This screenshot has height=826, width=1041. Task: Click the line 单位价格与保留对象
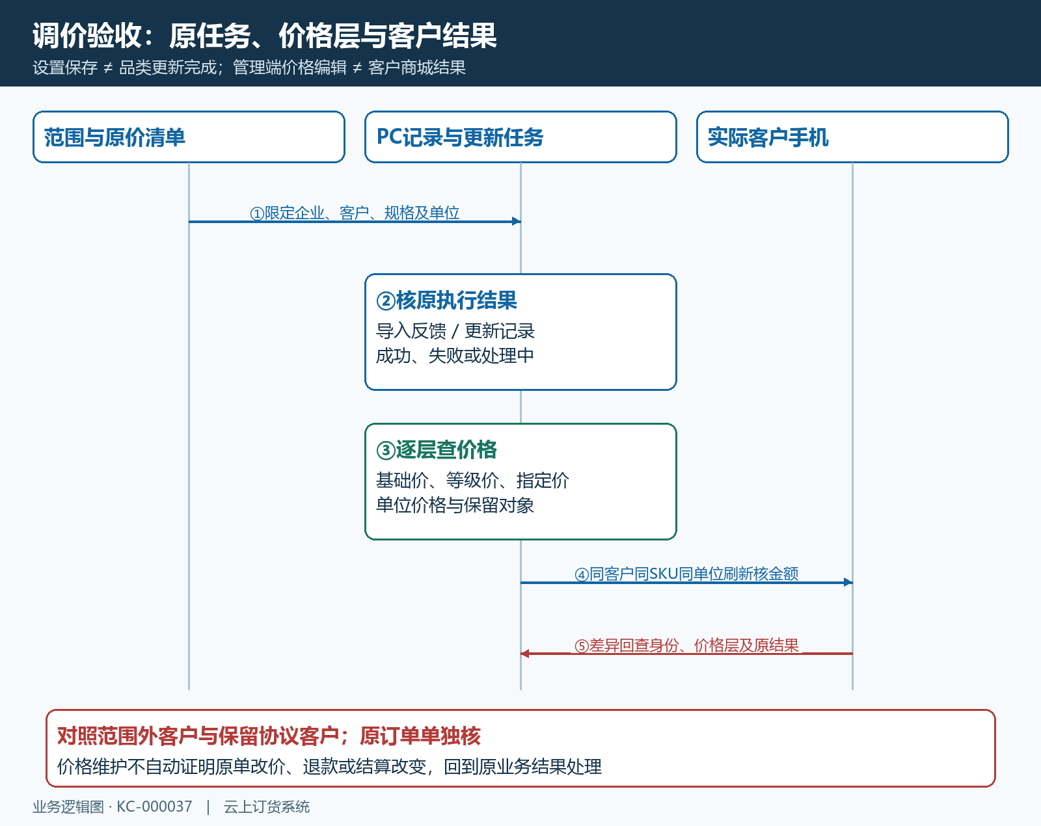pos(455,505)
